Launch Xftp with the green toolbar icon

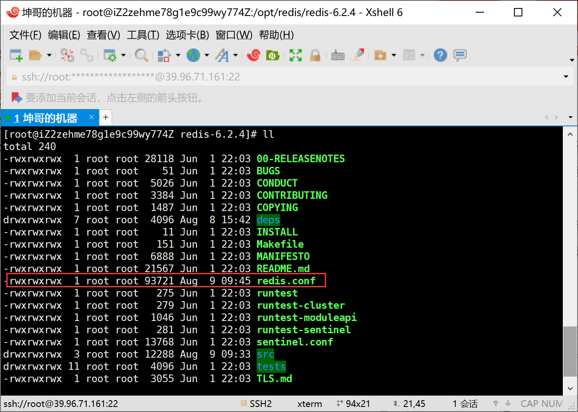273,55
